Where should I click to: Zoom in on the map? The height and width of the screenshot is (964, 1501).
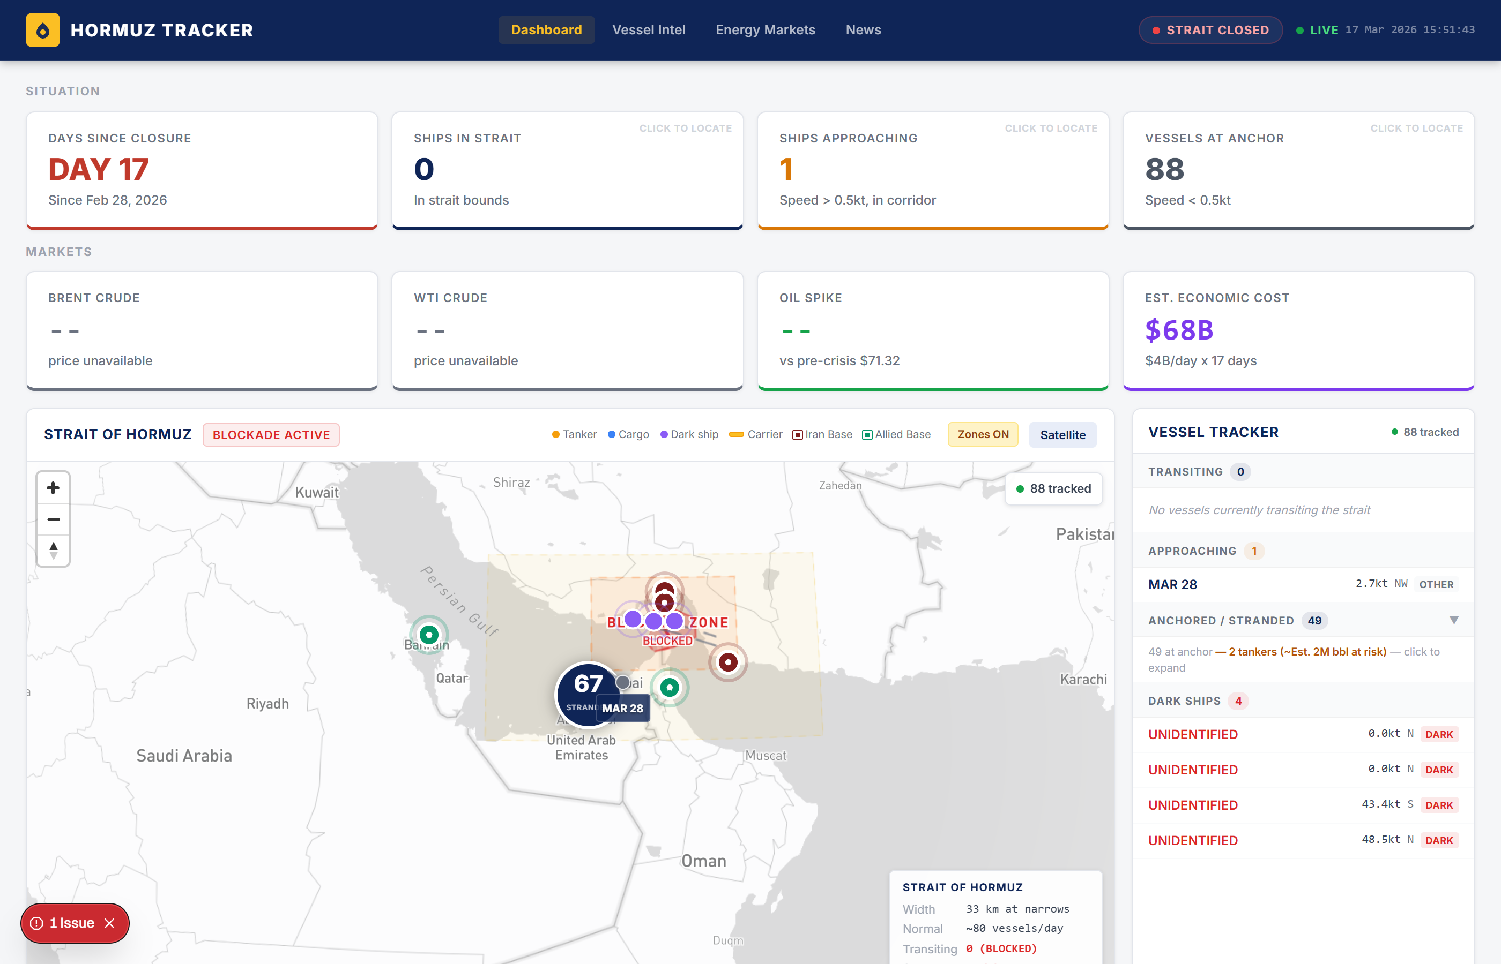click(x=53, y=488)
